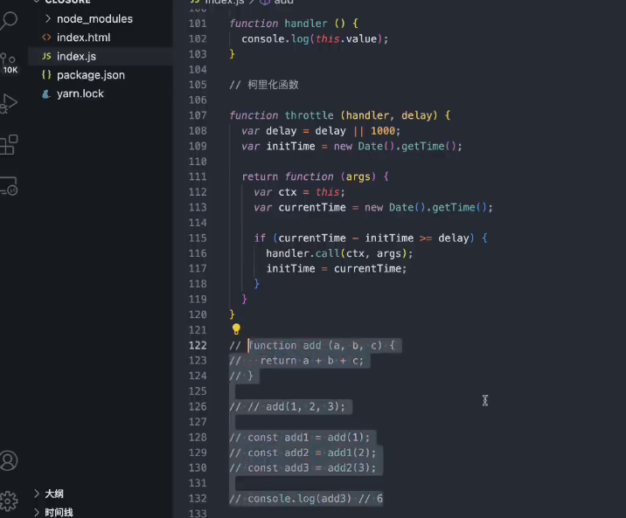Expand the 时间线 timeline section

point(37,513)
